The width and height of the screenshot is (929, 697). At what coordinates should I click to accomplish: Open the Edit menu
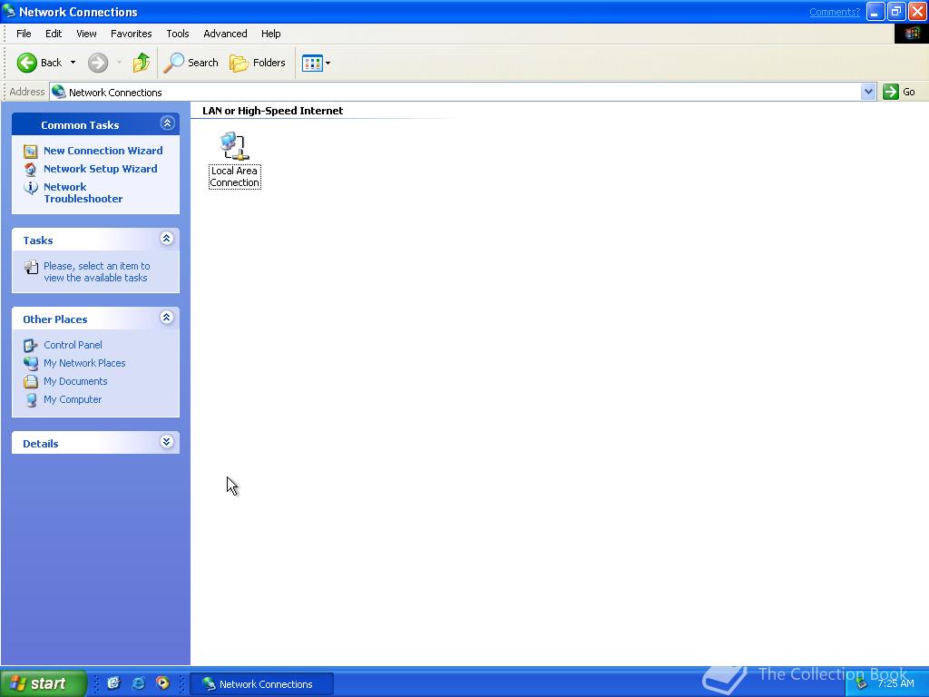[x=54, y=34]
